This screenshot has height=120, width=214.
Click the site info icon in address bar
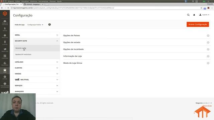tap(12, 8)
